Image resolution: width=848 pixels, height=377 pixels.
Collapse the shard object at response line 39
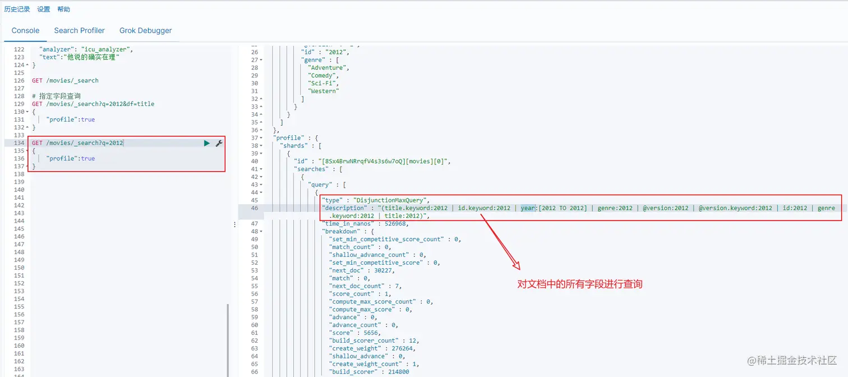261,153
